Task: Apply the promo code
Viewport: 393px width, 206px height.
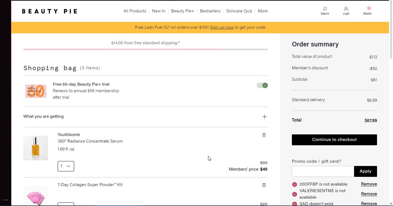Action: [365, 171]
